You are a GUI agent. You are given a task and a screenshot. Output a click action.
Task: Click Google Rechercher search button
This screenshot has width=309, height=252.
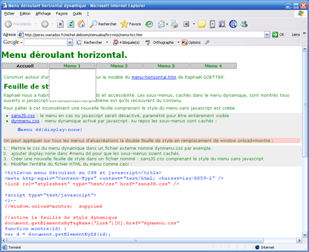pos(89,42)
